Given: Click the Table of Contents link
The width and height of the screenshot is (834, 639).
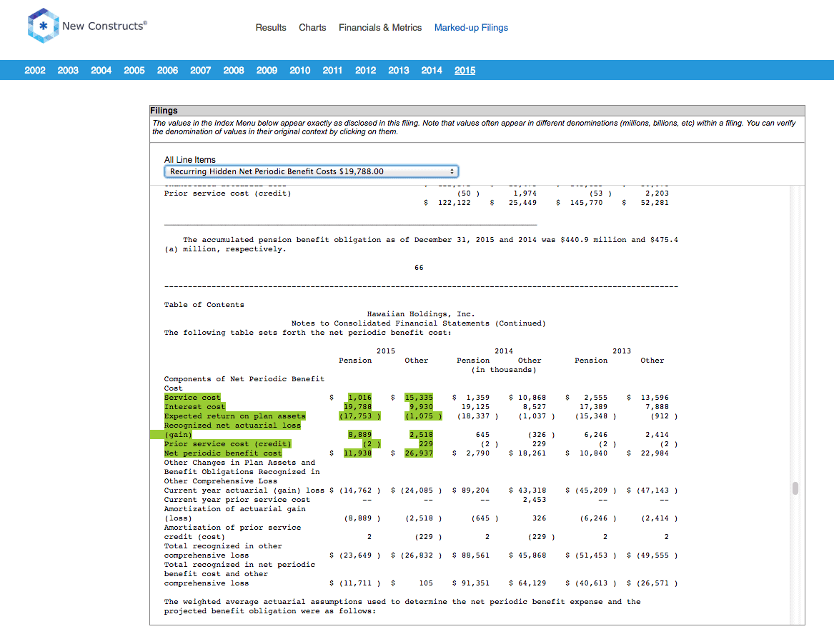Looking at the screenshot, I should pos(204,305).
